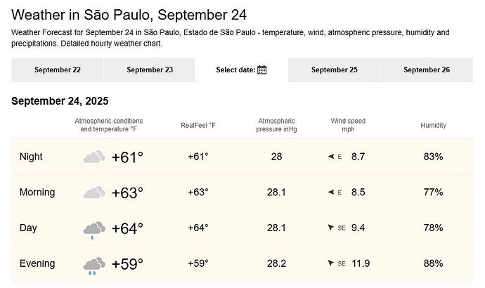Go to the September 25 forecast
485x288 pixels.
[x=335, y=70]
